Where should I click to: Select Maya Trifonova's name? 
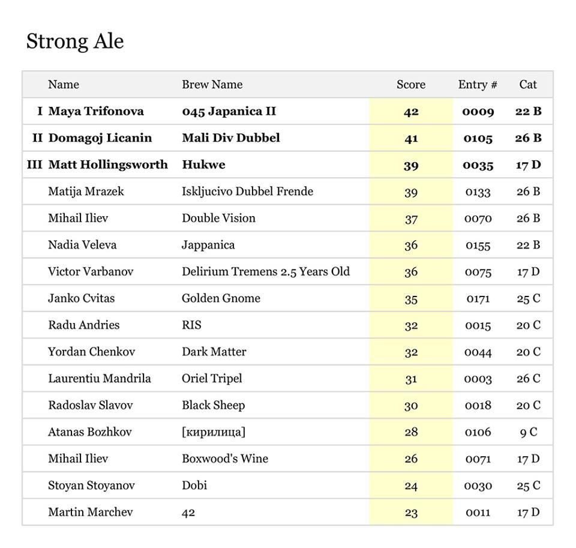[x=96, y=111]
